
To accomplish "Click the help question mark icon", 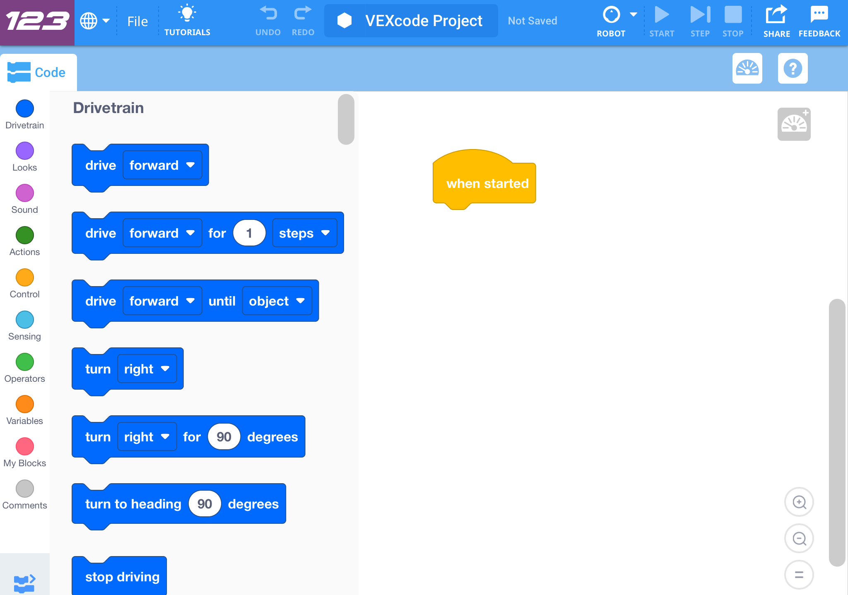I will click(793, 68).
